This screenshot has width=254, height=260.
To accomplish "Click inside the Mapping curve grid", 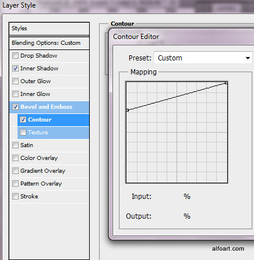I will pyautogui.click(x=177, y=132).
